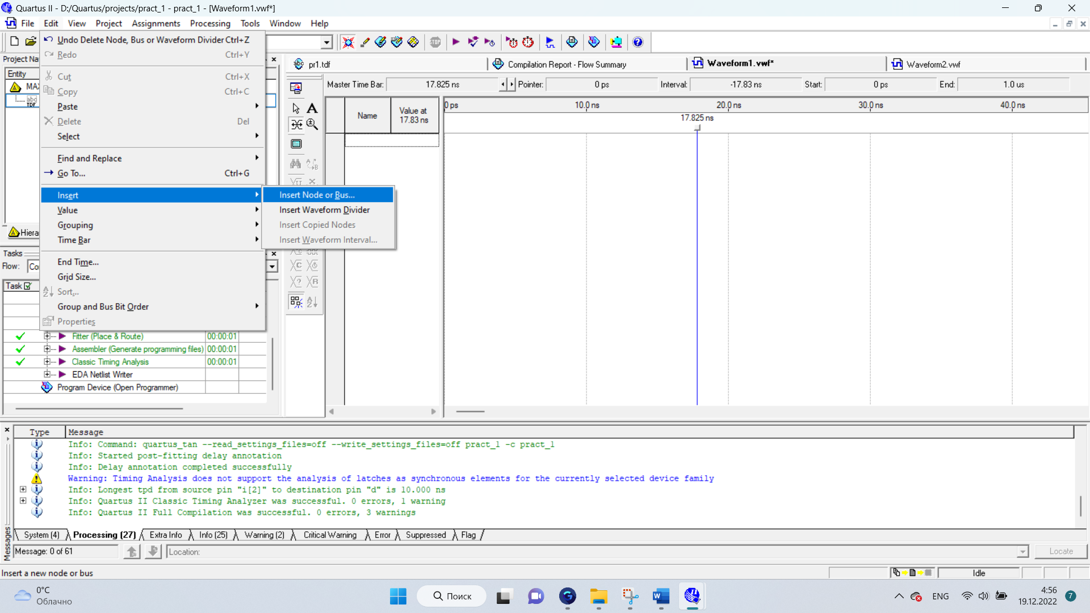The image size is (1090, 613).
Task: Click the Full Screen waveform tool
Action: (x=296, y=144)
